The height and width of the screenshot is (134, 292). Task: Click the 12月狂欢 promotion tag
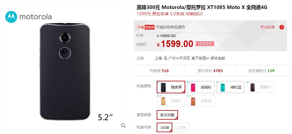(205, 44)
